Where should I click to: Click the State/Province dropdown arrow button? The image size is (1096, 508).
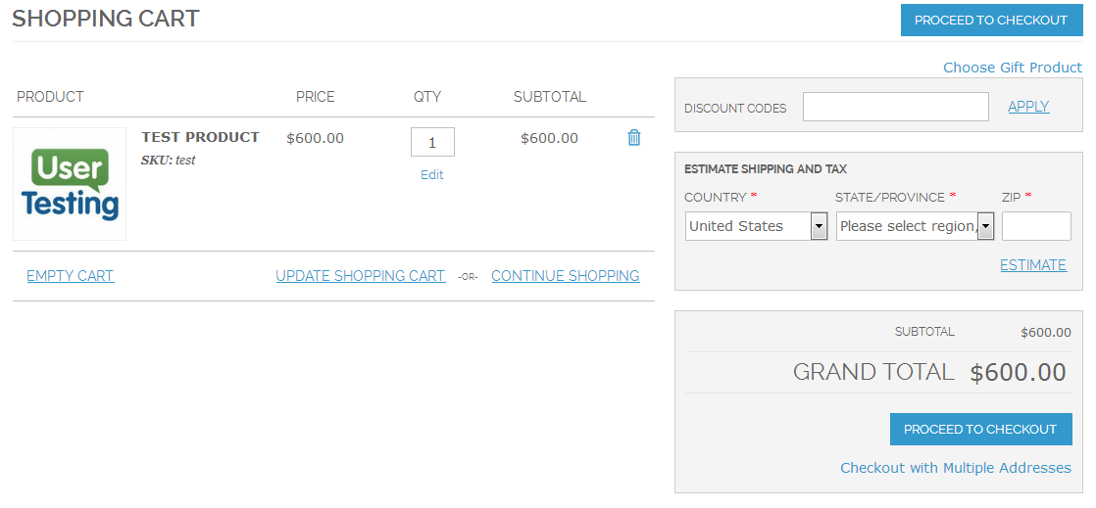(985, 226)
